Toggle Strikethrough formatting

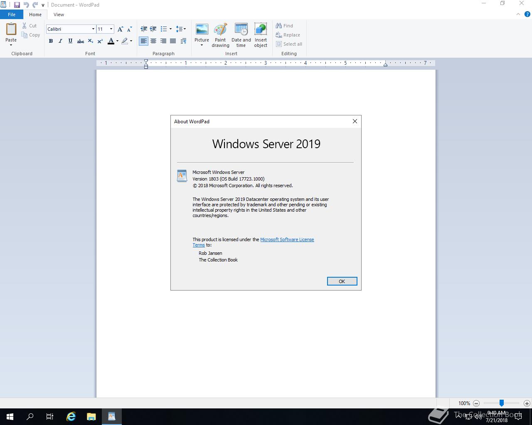[x=81, y=41]
